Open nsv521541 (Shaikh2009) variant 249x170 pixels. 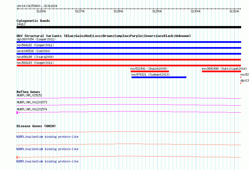point(149,69)
